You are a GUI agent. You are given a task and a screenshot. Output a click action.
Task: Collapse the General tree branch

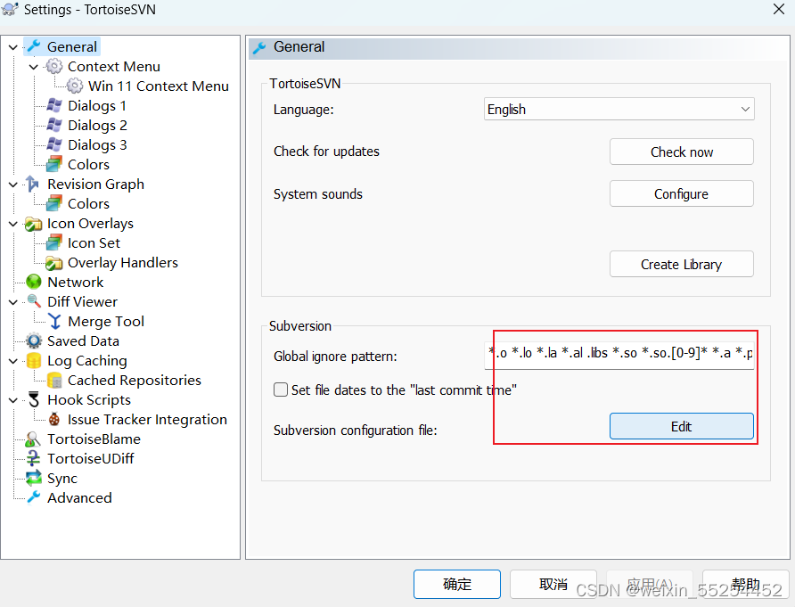(12, 46)
